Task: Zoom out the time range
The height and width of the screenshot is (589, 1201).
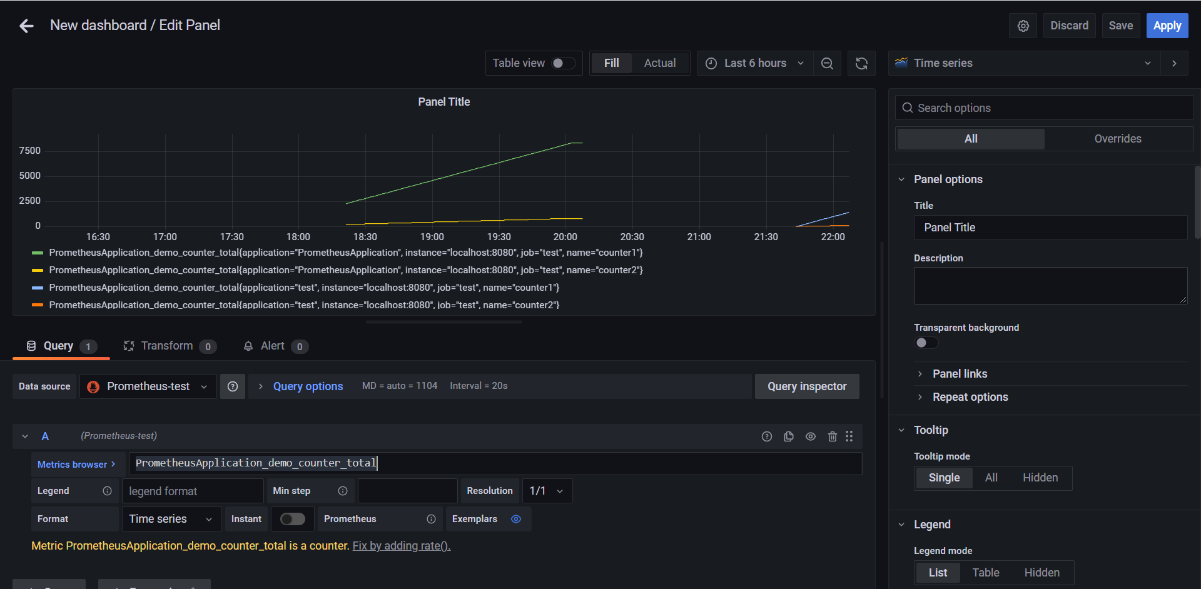Action: coord(827,63)
